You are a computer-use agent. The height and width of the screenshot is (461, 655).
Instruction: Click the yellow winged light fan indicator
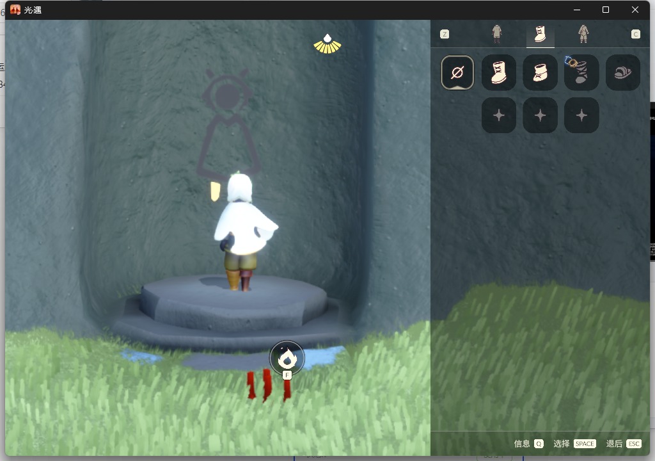327,44
